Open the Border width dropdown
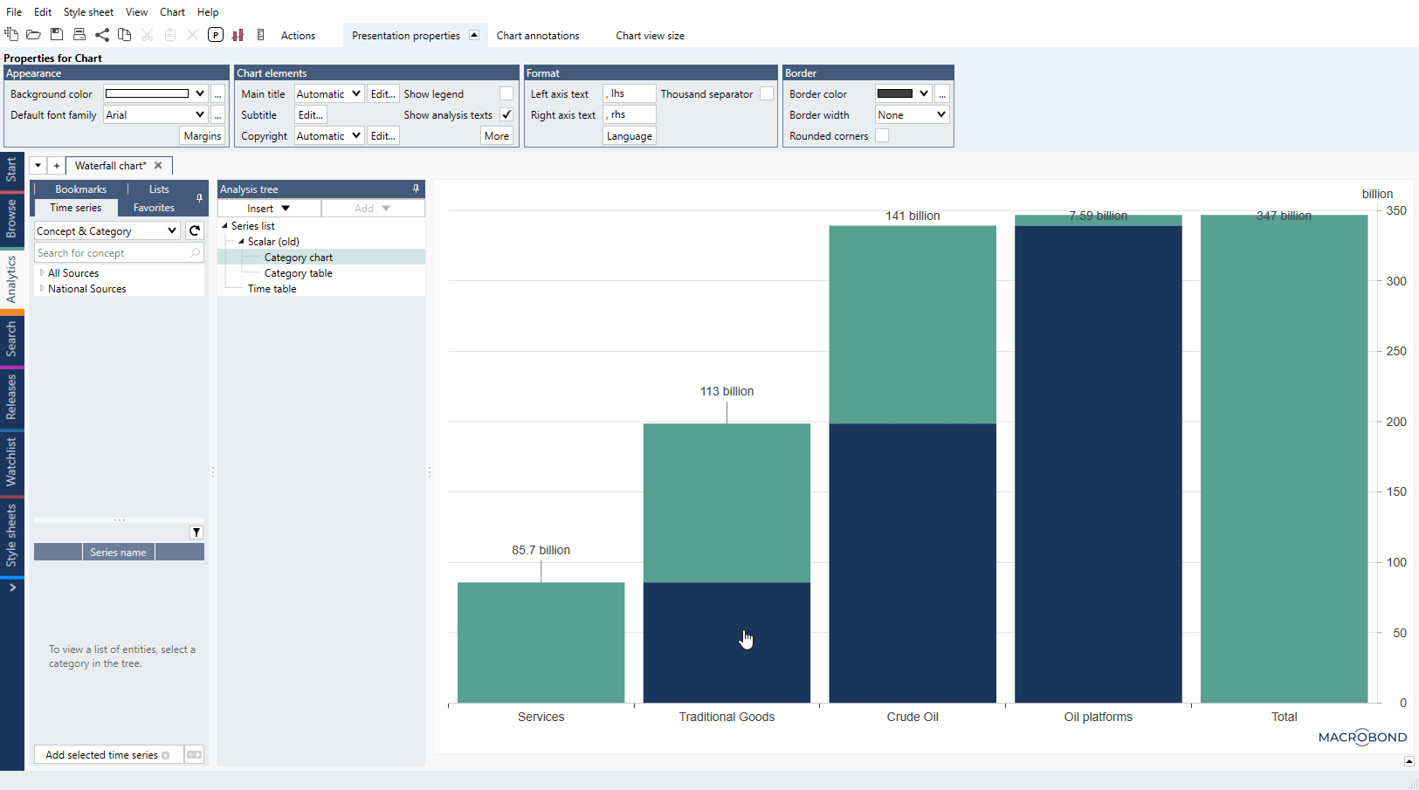Viewport: 1419px width, 790px height. pyautogui.click(x=912, y=114)
